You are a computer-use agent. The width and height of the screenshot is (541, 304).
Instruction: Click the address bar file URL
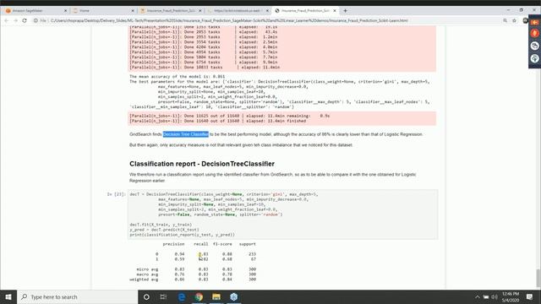(x=229, y=20)
